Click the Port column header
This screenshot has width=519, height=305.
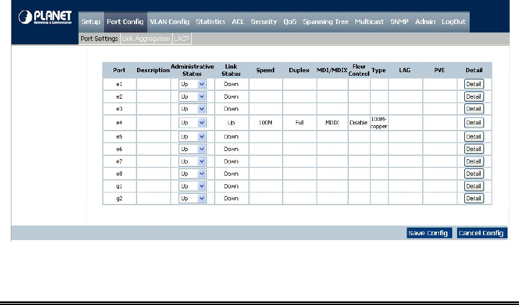pyautogui.click(x=119, y=70)
